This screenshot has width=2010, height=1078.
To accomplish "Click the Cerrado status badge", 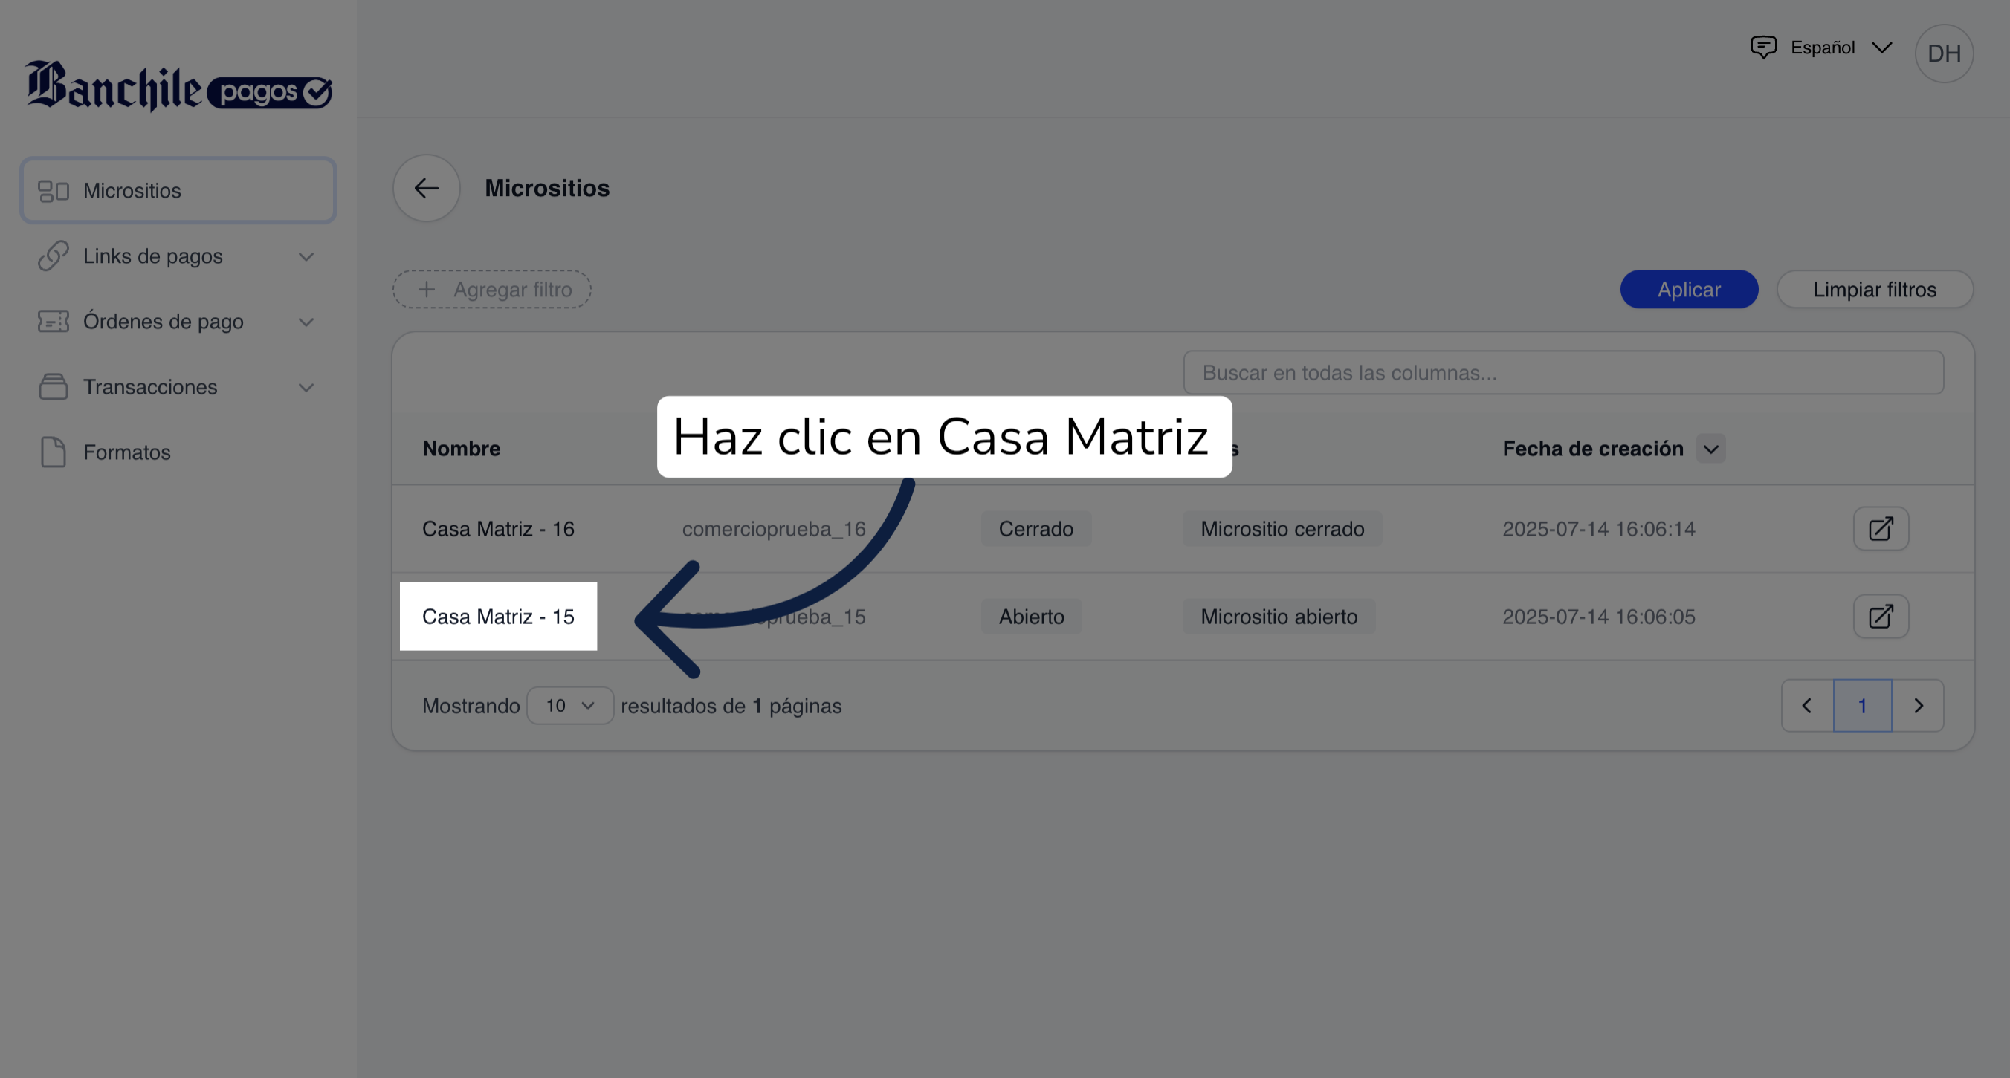I will click(1036, 529).
